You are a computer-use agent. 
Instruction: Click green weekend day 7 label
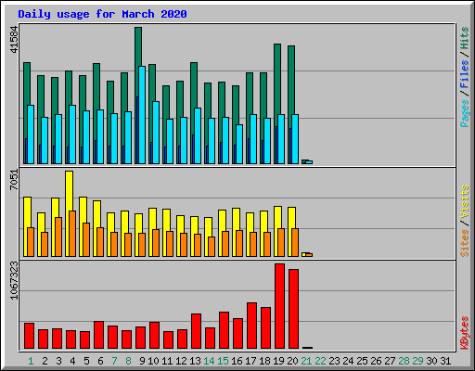coord(114,361)
